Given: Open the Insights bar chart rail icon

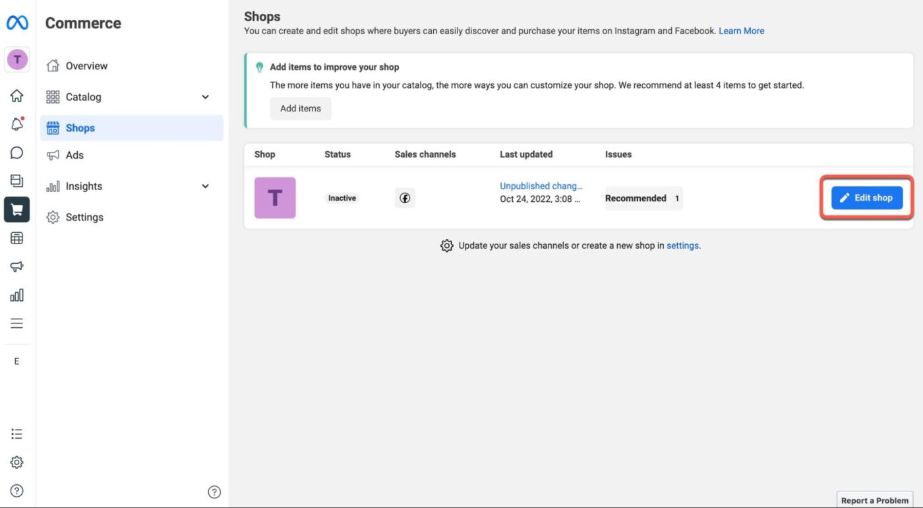Looking at the screenshot, I should pyautogui.click(x=17, y=295).
